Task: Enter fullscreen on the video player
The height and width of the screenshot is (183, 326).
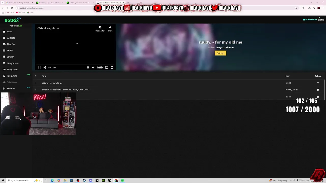Action: (112, 67)
